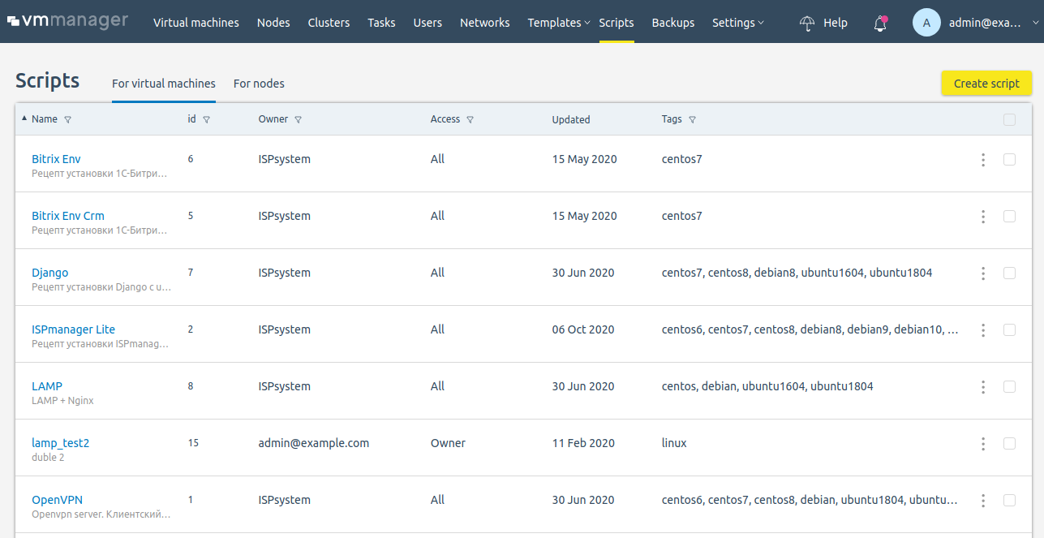Open three-dot menu for Django

(983, 273)
